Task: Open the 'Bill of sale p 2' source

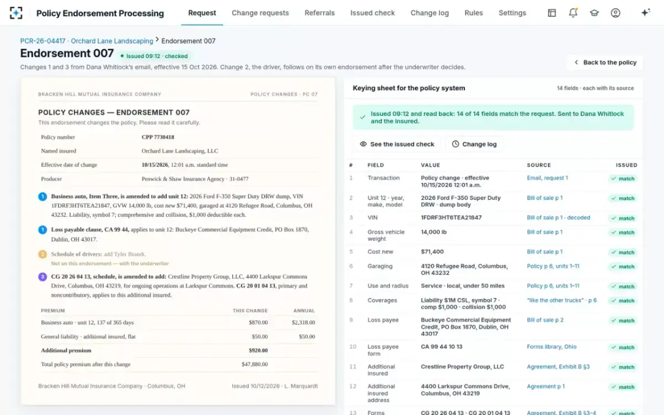Action: 545,320
